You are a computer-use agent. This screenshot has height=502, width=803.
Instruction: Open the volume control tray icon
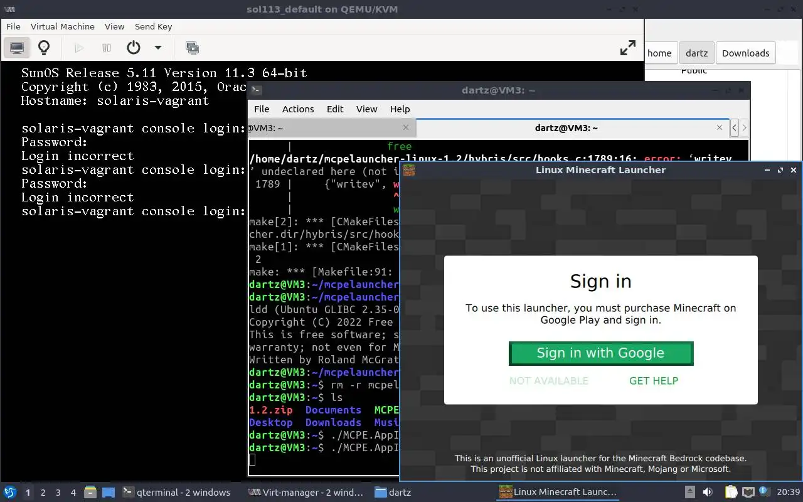(708, 493)
